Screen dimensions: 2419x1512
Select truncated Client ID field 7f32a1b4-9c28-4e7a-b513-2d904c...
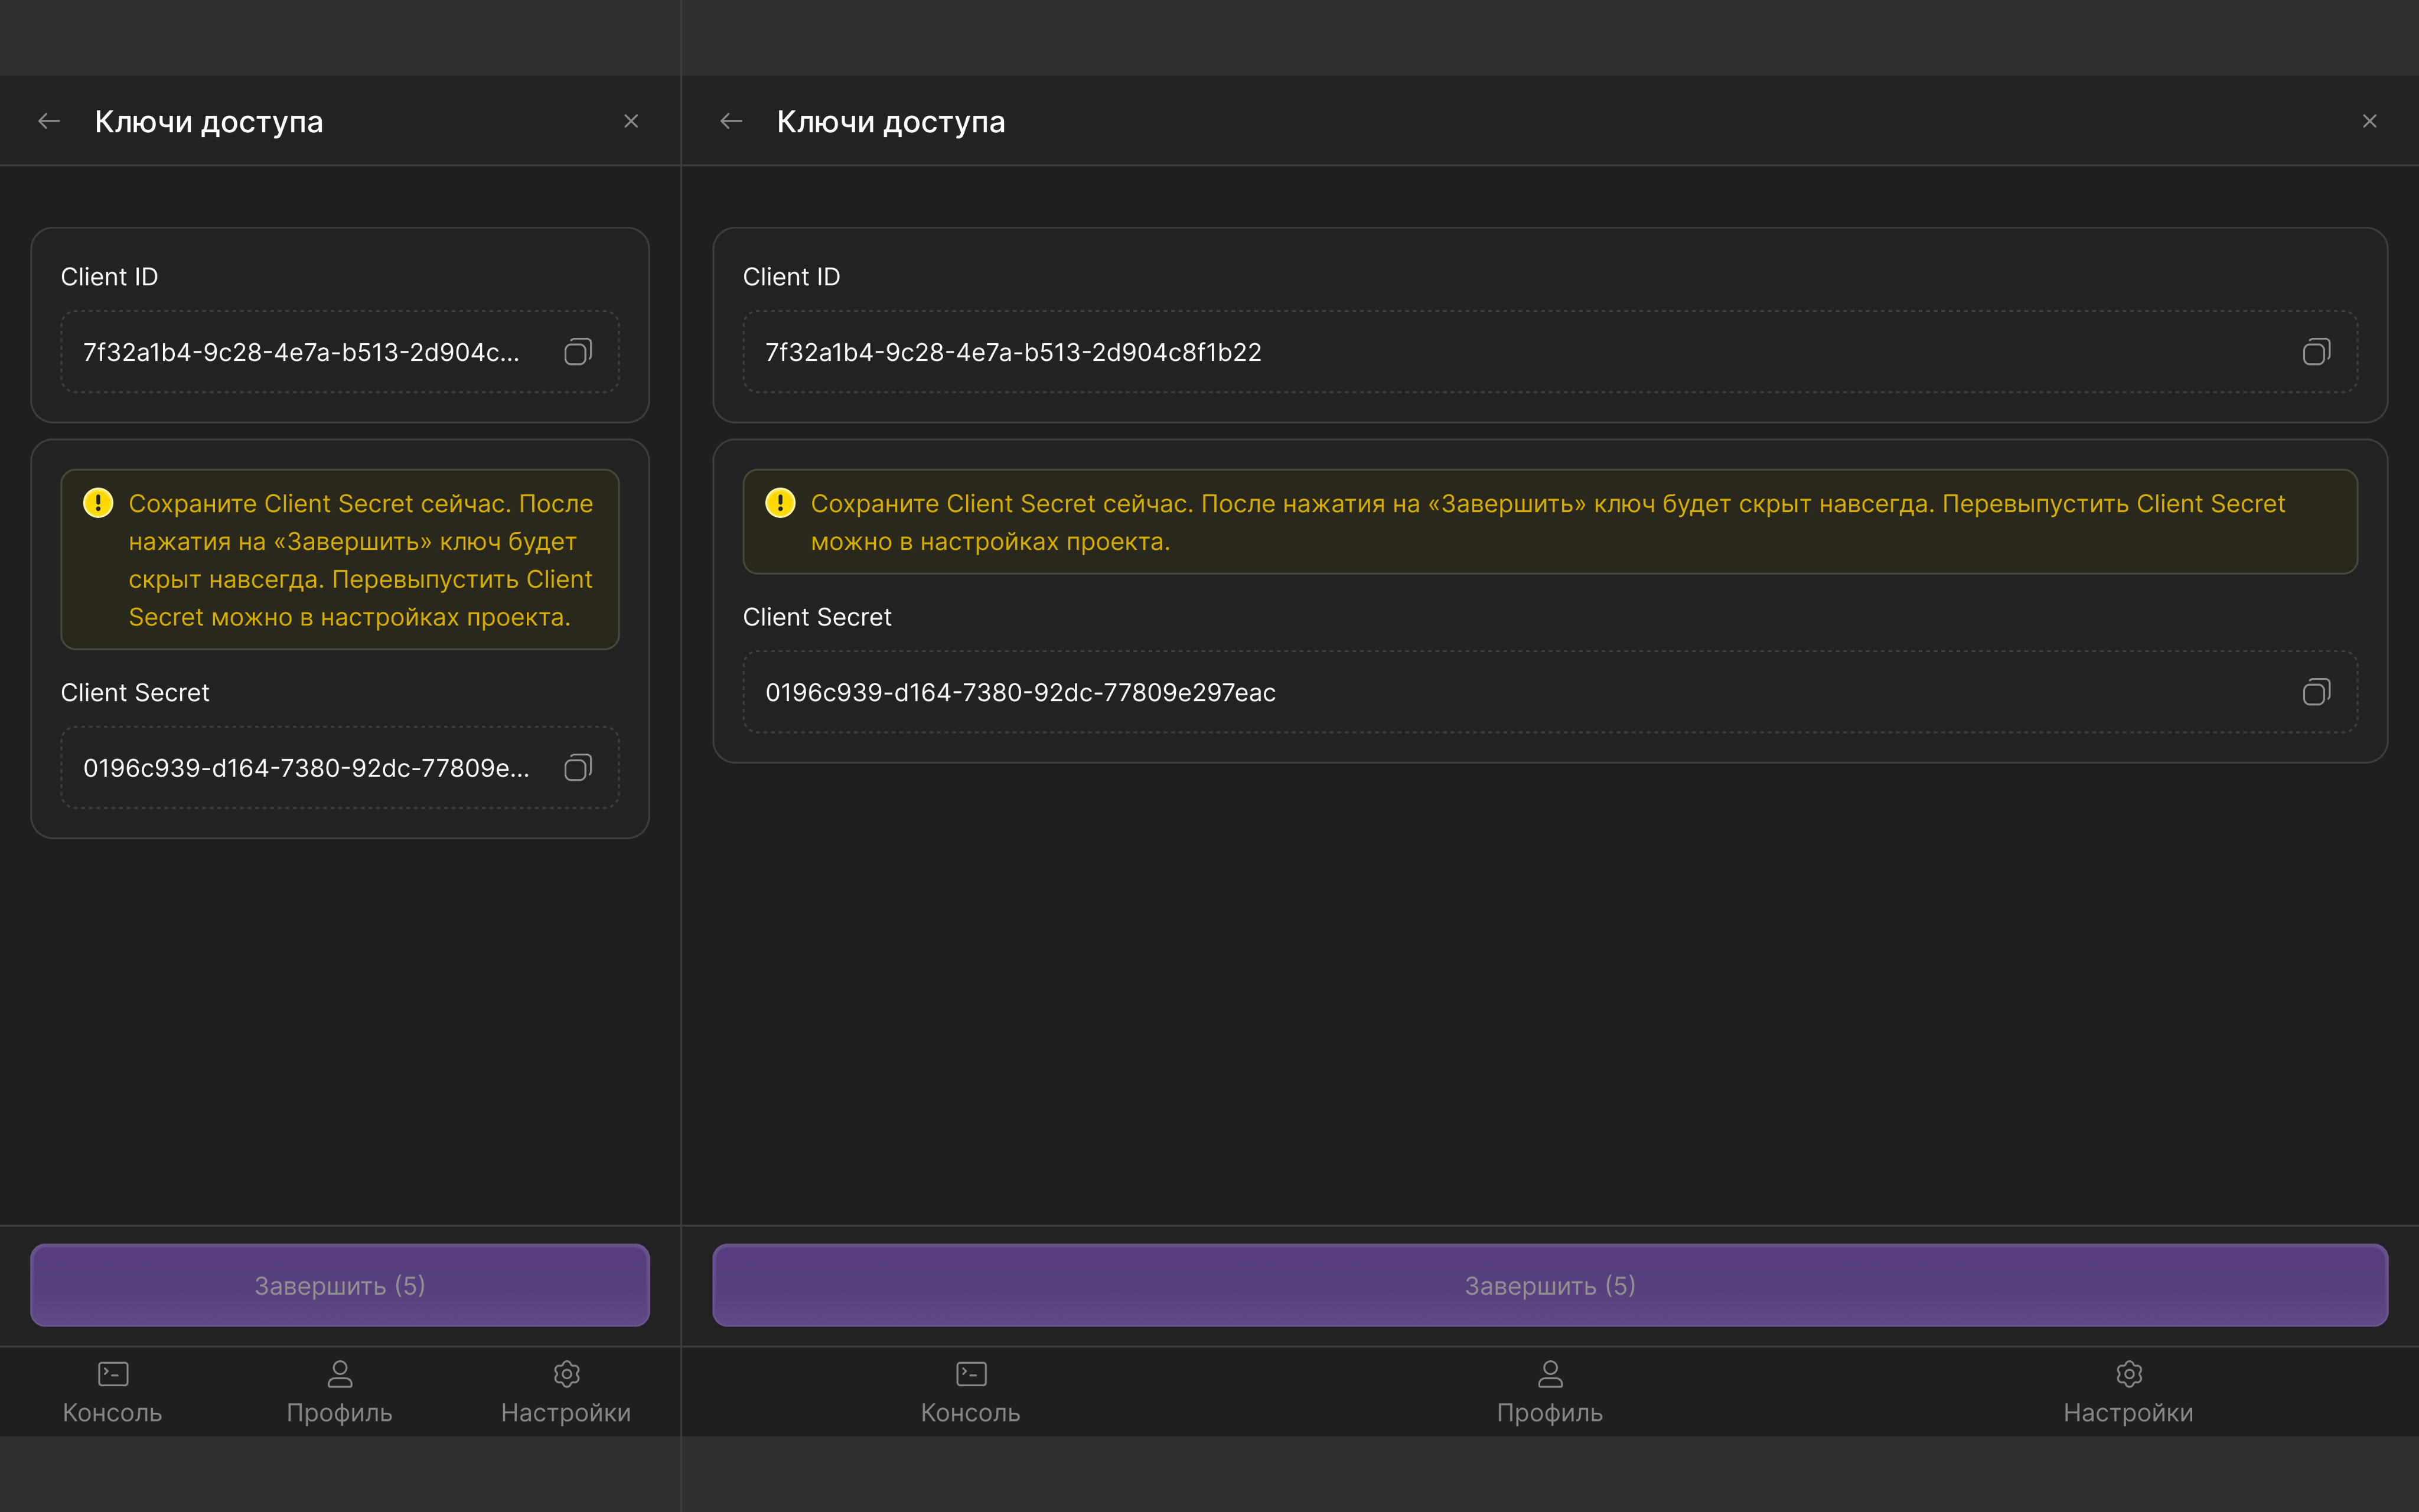click(x=340, y=352)
